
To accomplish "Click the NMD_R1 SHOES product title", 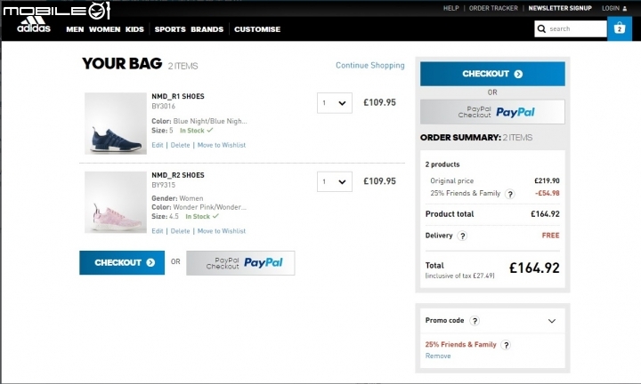I will (178, 96).
